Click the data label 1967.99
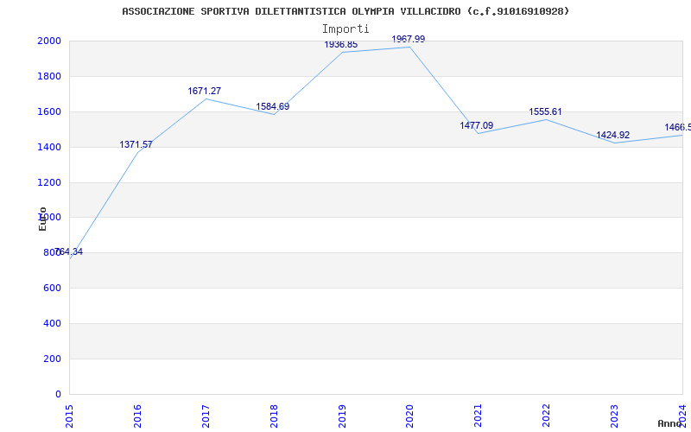This screenshot has width=691, height=432. pos(409,39)
